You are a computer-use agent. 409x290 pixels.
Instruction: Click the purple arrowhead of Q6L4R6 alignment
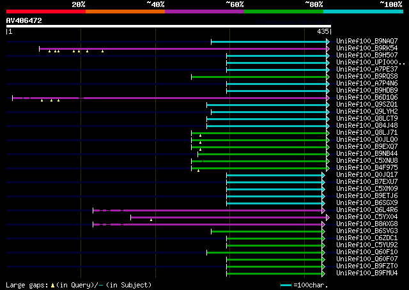[323, 210]
